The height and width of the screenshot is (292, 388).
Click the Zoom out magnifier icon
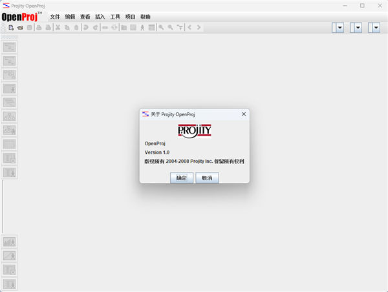(170, 27)
